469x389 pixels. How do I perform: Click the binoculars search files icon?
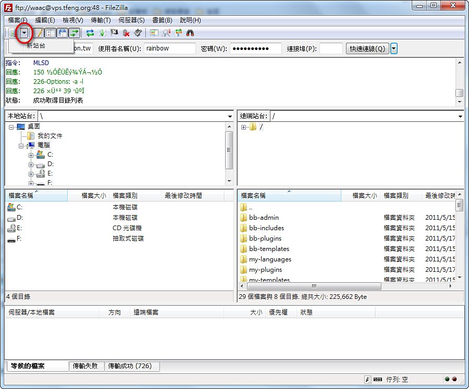click(190, 33)
